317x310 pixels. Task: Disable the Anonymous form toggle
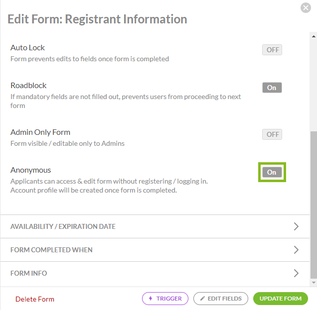[272, 172]
